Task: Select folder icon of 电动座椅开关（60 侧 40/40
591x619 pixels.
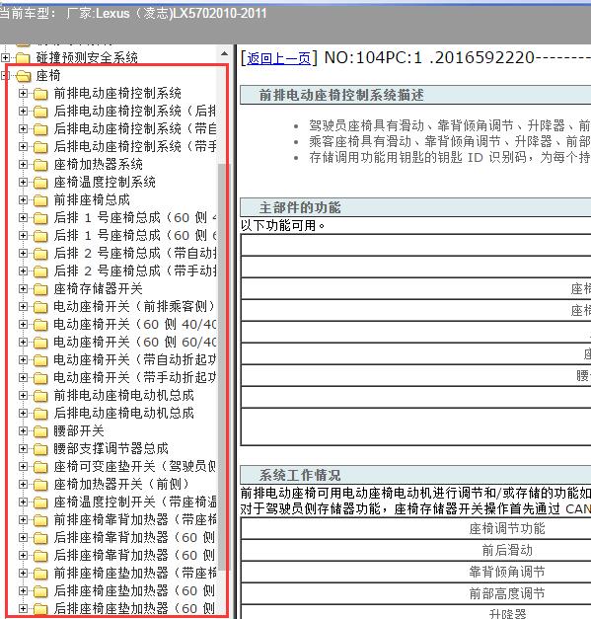Action: tap(40, 325)
